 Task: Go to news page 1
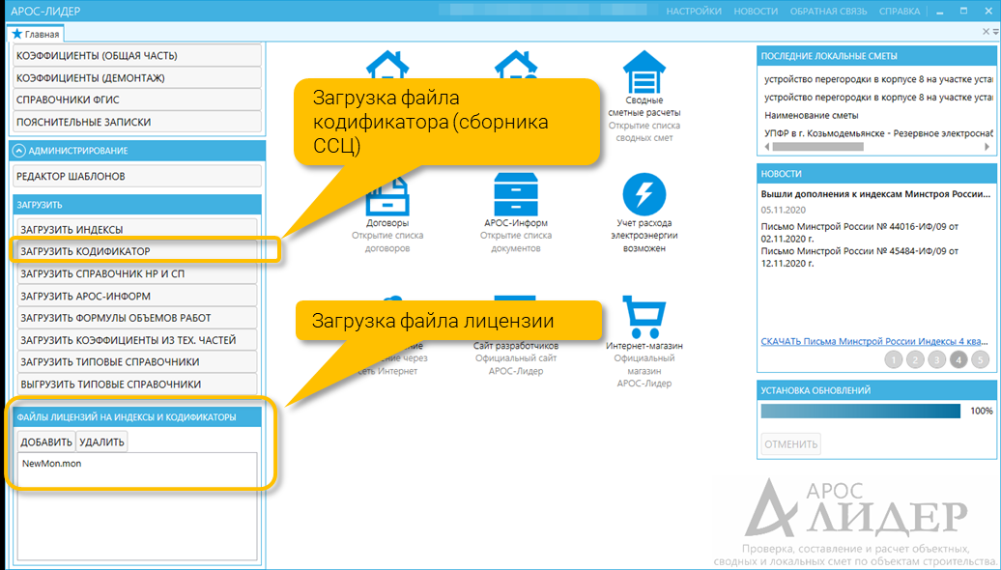(x=894, y=360)
